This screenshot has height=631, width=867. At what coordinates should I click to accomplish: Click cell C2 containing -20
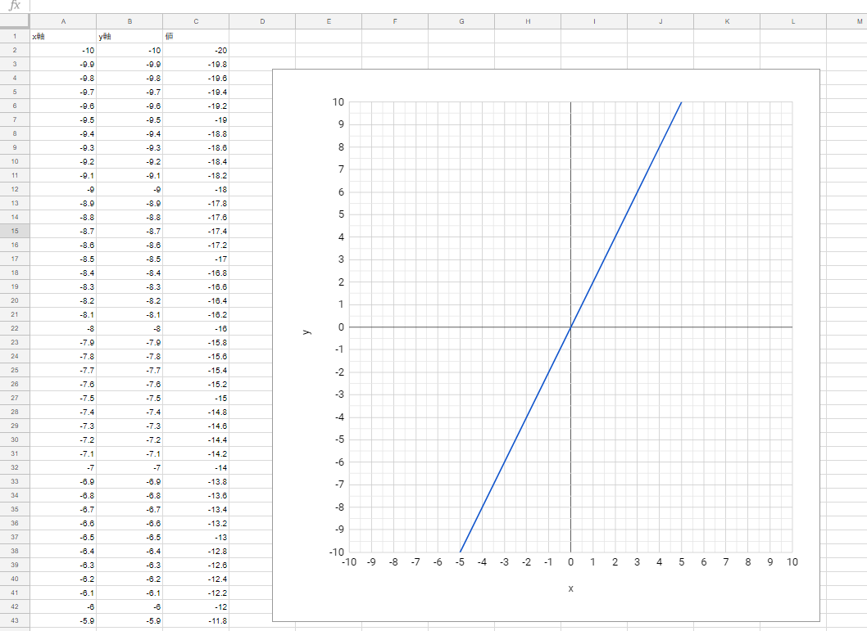tap(196, 50)
